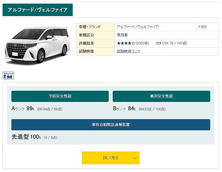Click the 試験映像 row label
The image size is (222, 172).
click(86, 51)
